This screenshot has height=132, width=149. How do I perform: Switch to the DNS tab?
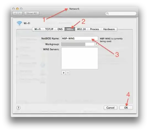pos(60,29)
